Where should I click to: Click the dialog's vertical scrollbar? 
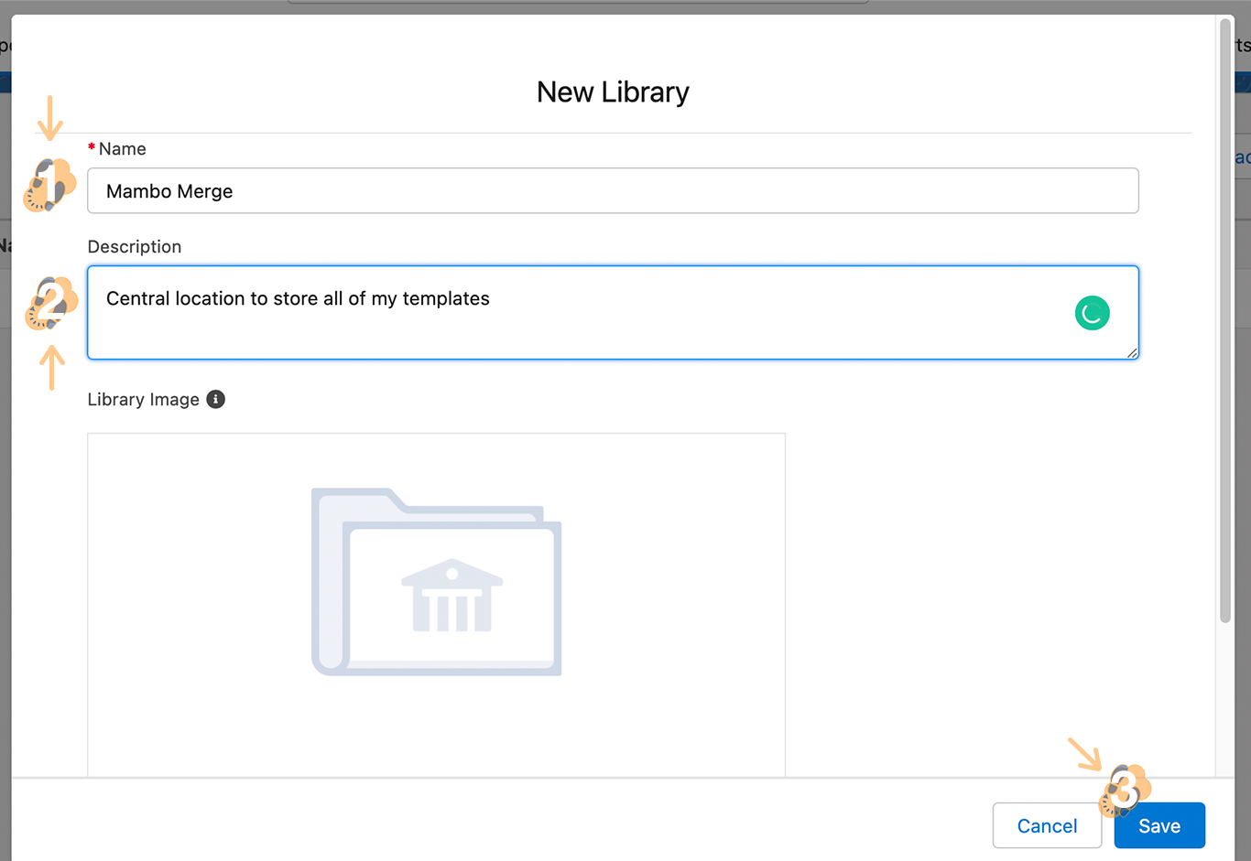[x=1225, y=320]
